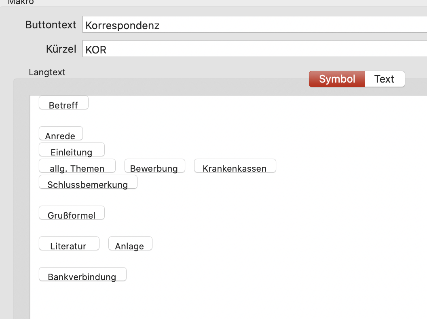Click the Kürzel field label
427x319 pixels.
coord(61,49)
